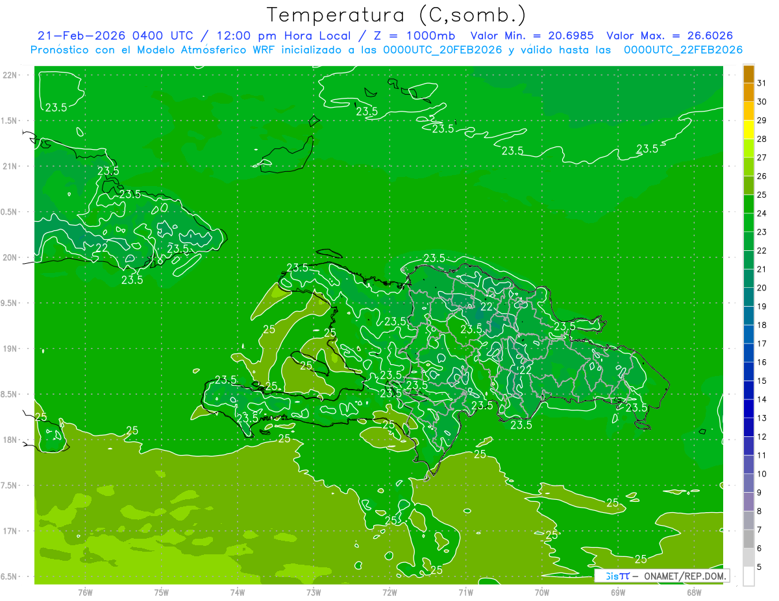The image size is (779, 601).
Task: Click the '17N' latitude axis label
Action: (x=10, y=531)
